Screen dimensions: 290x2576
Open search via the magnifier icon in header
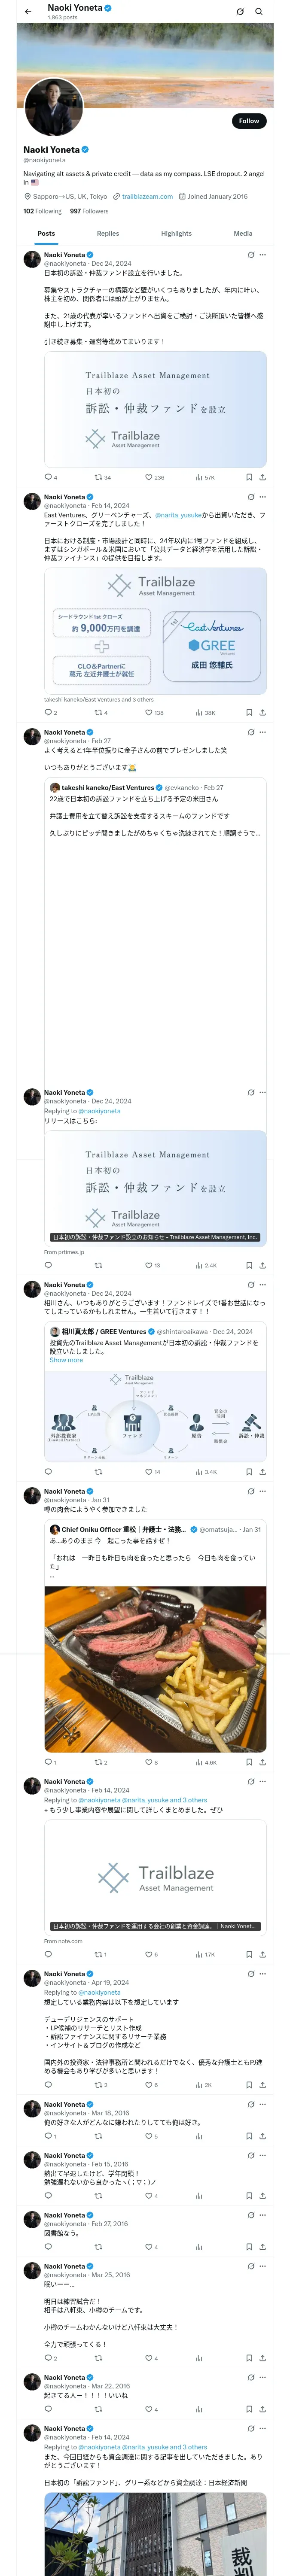tap(259, 12)
